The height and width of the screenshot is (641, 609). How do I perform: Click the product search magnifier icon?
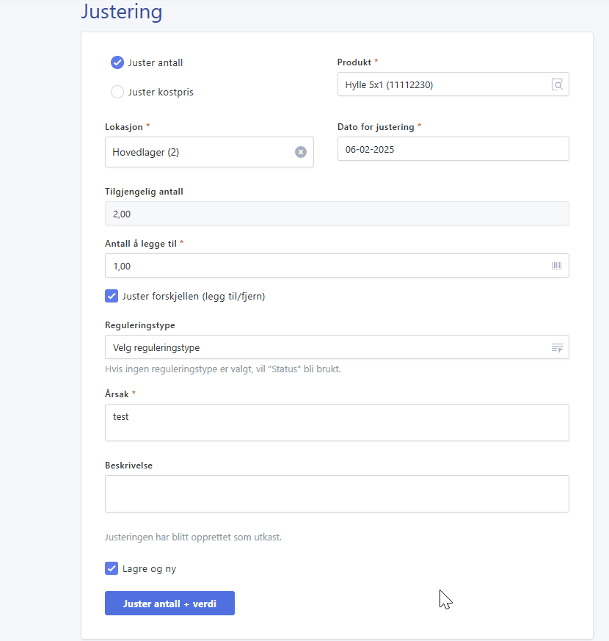[x=557, y=84]
